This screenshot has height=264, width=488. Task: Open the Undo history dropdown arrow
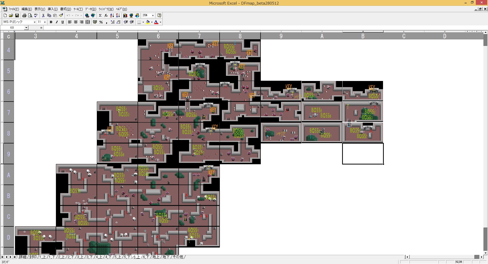point(72,15)
